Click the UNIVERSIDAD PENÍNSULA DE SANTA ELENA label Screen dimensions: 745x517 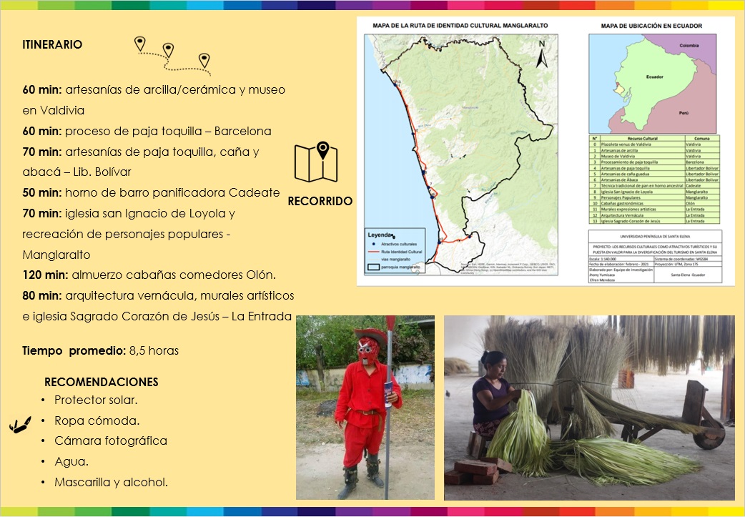[655, 236]
